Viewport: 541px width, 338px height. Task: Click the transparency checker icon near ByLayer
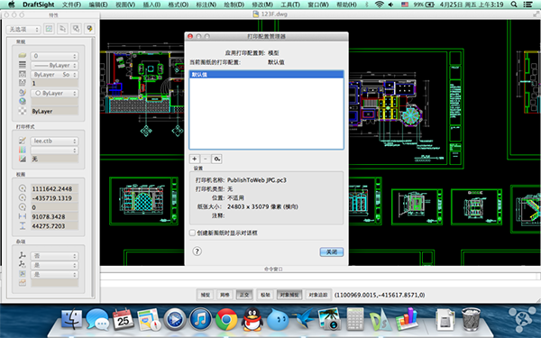tap(23, 111)
